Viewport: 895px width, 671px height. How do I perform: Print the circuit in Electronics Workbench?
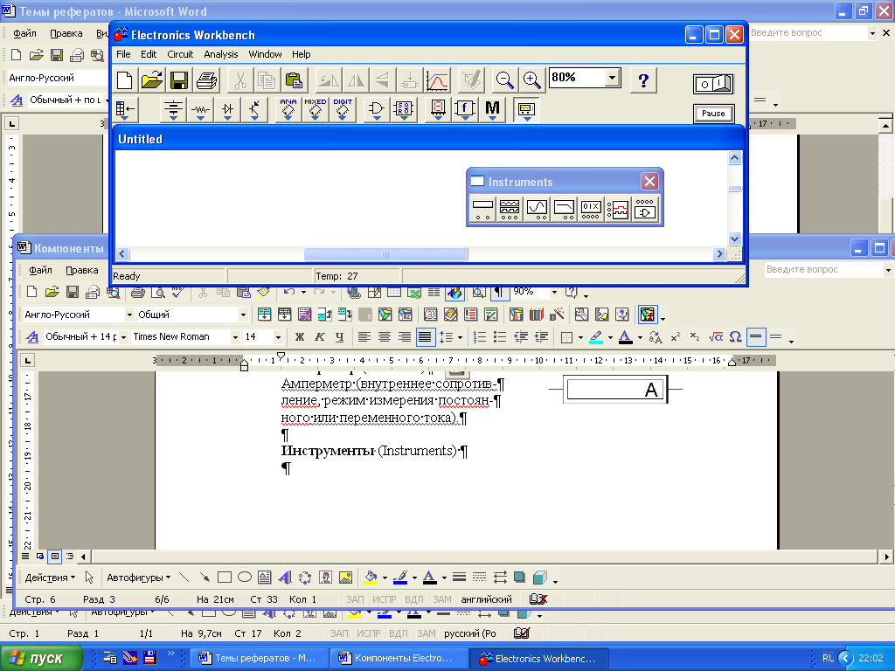(x=206, y=80)
